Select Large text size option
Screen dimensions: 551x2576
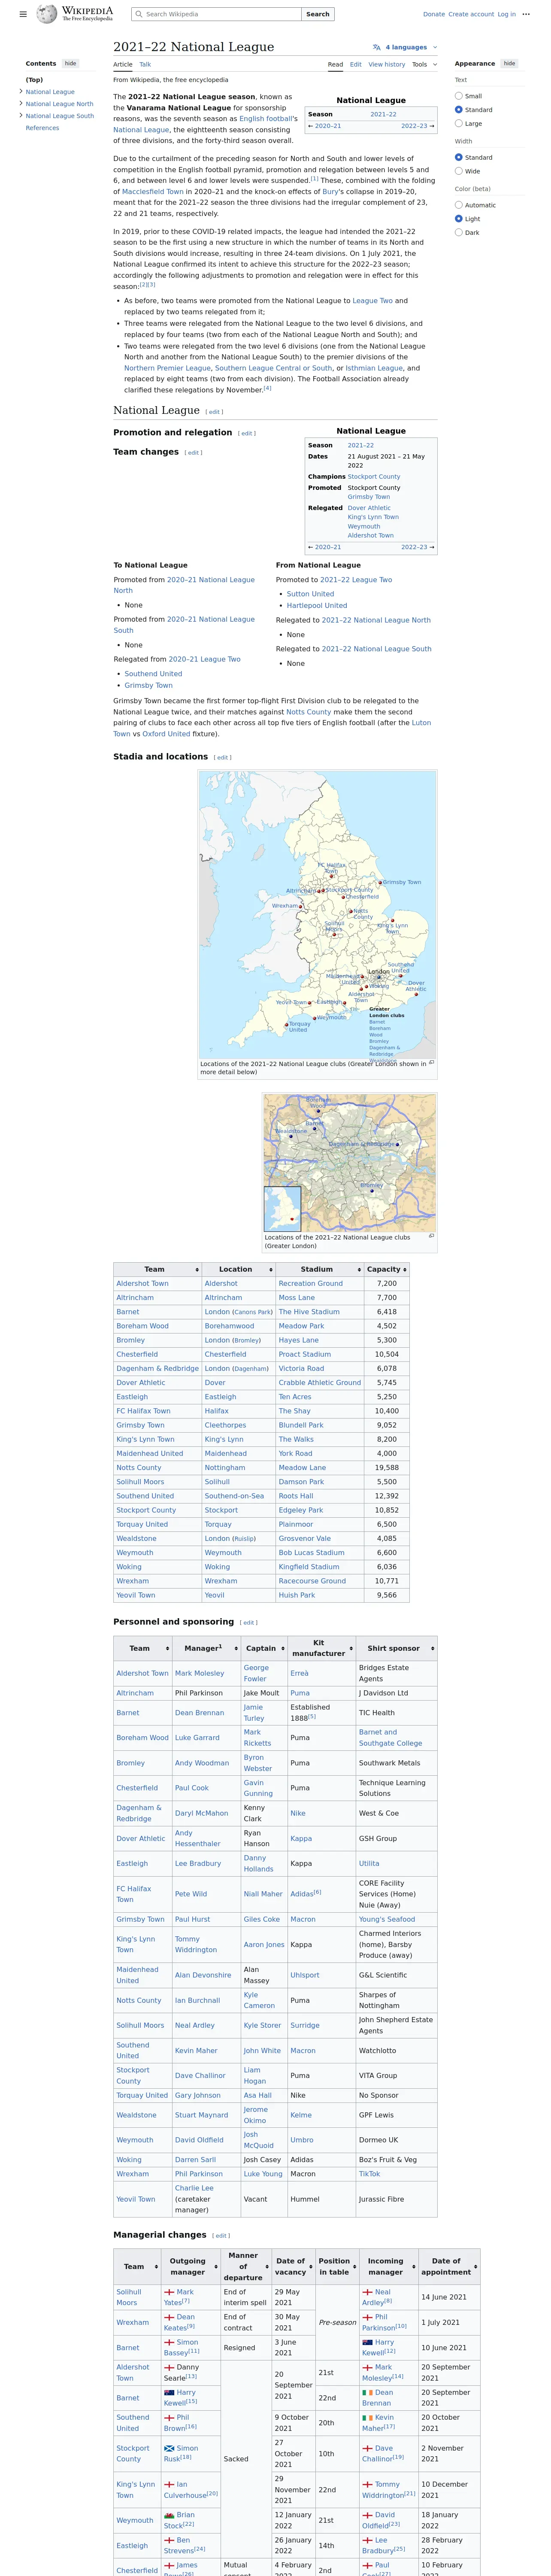[459, 123]
